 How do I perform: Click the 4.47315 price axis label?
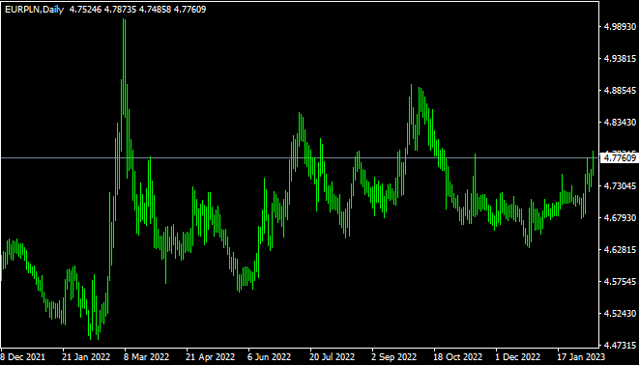pos(620,345)
